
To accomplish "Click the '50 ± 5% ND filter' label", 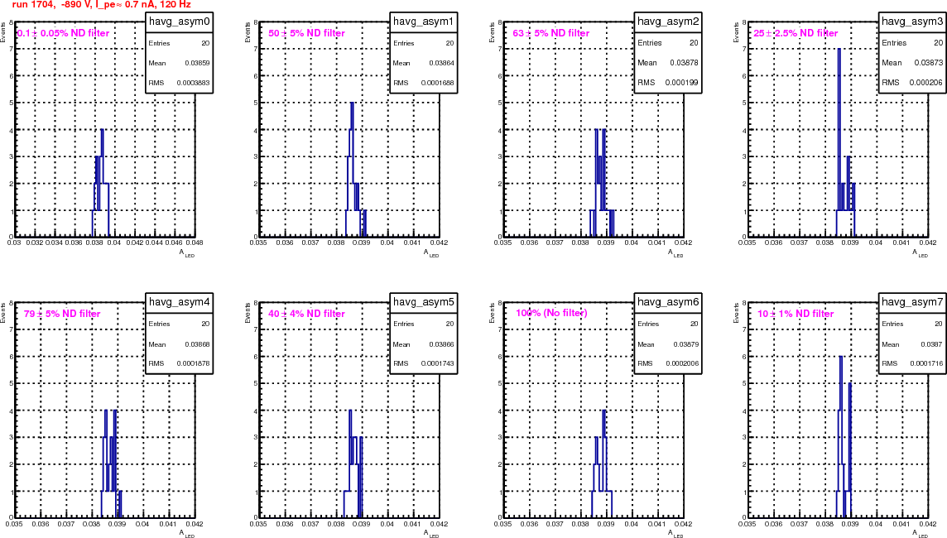I will click(x=307, y=33).
